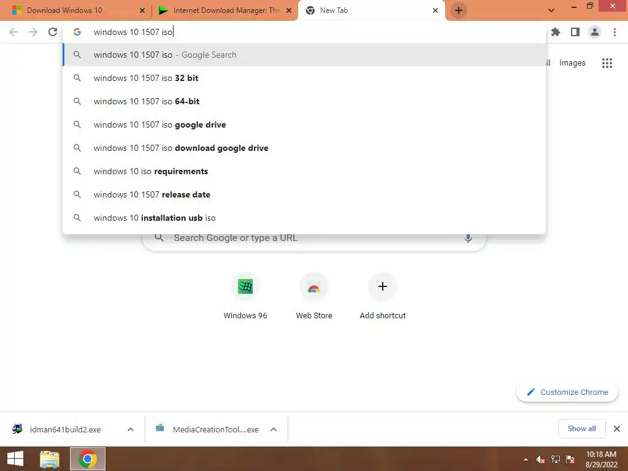The height and width of the screenshot is (471, 628).
Task: Open the Action Center flag icon
Action: (570, 459)
